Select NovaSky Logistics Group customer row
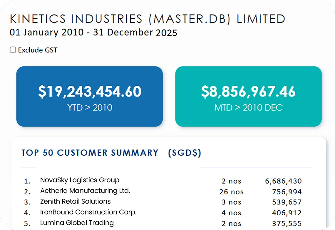The width and height of the screenshot is (335, 230). (80, 180)
